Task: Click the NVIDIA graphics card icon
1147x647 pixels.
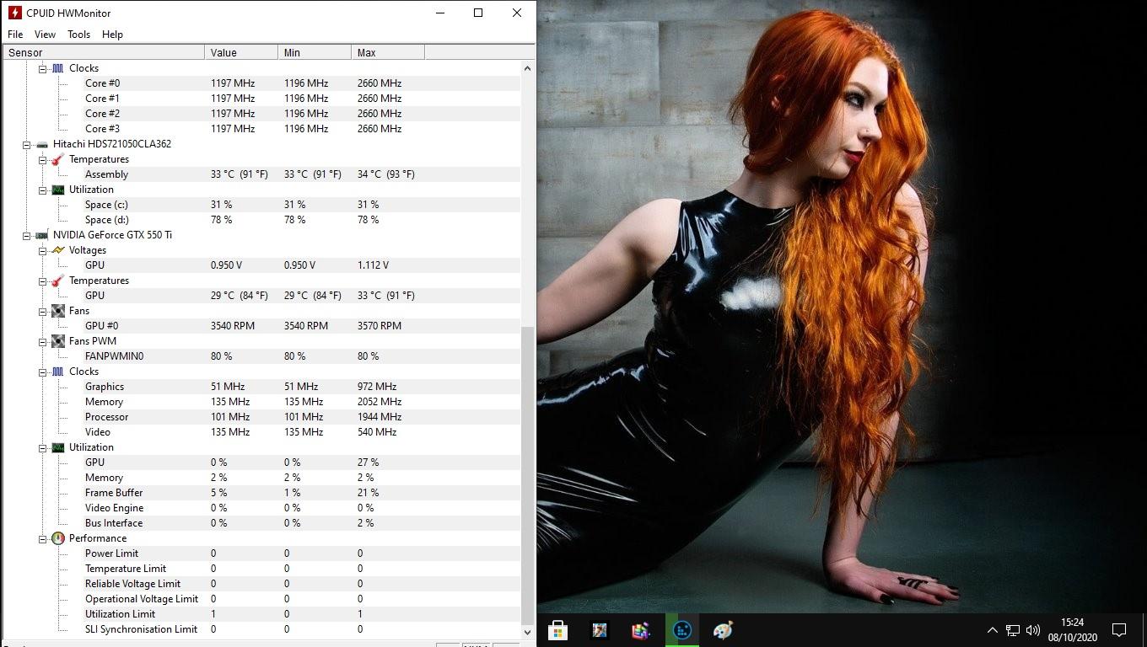Action: [42, 235]
